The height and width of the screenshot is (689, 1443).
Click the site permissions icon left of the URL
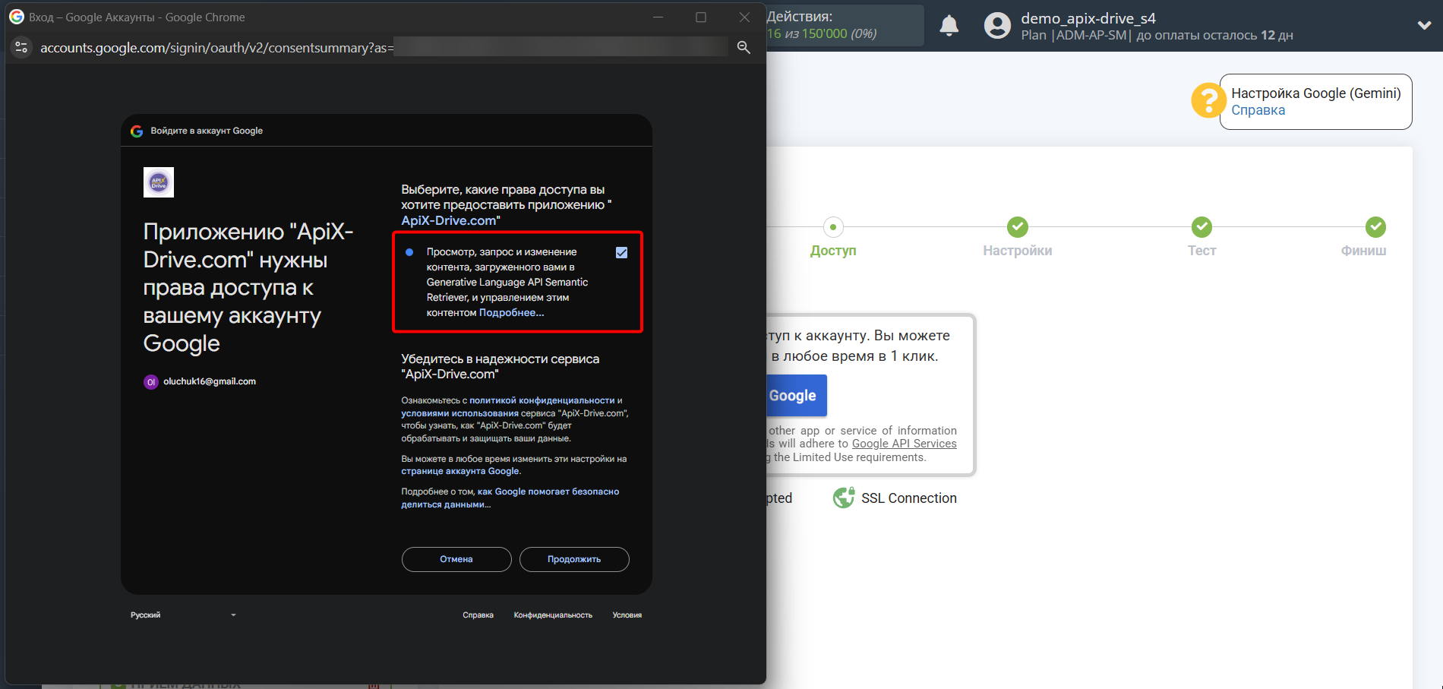tap(21, 47)
